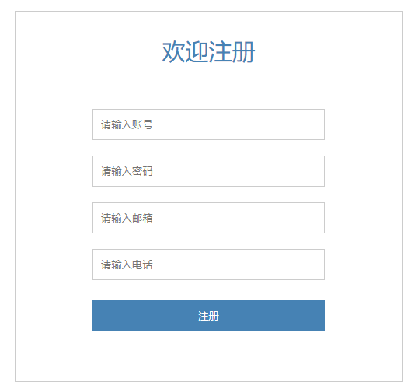The height and width of the screenshot is (389, 411).
Task: Click the 请输入账号 account input field
Action: click(x=208, y=124)
